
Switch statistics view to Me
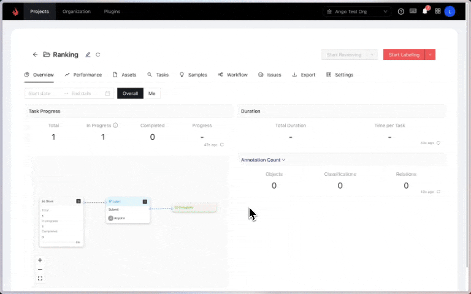tap(151, 94)
